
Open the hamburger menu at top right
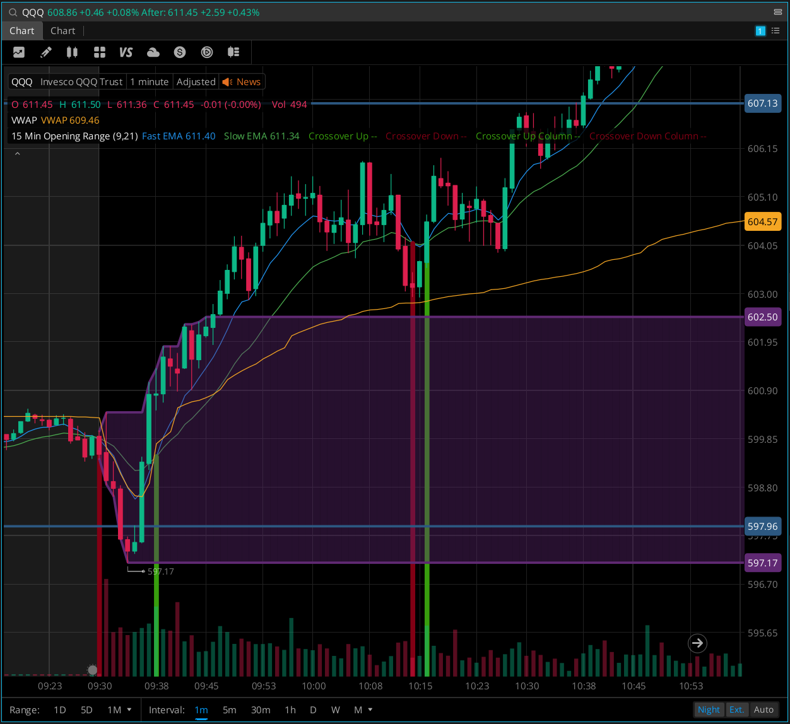[778, 11]
